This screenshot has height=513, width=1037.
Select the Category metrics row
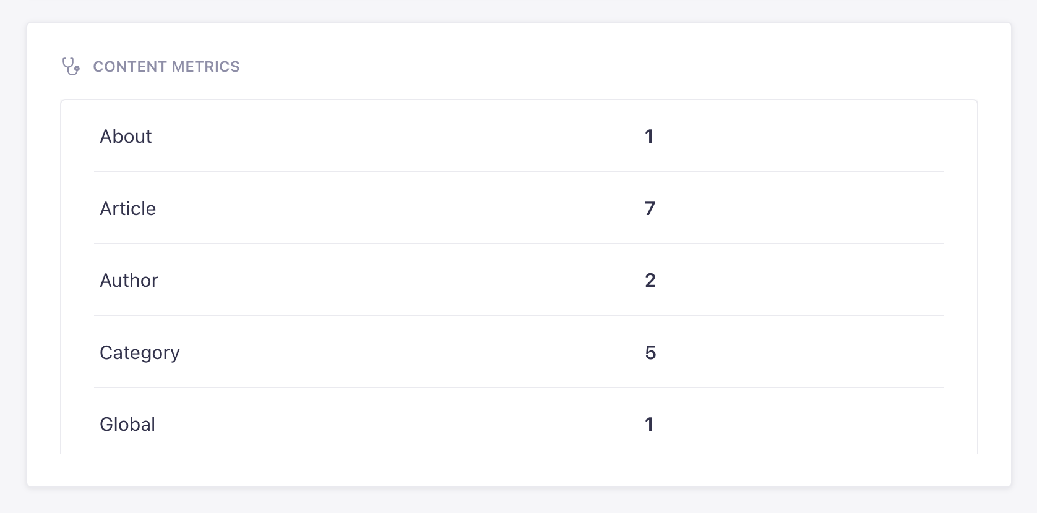[139, 352]
